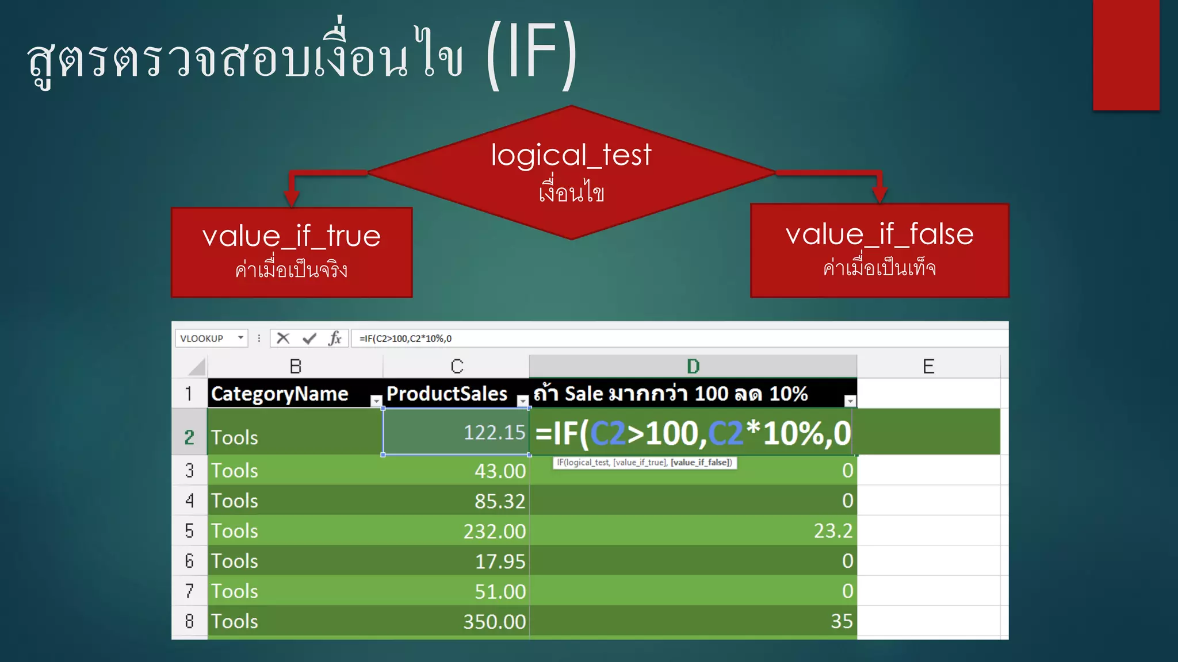Select column E header
1178x662 pixels.
point(928,366)
